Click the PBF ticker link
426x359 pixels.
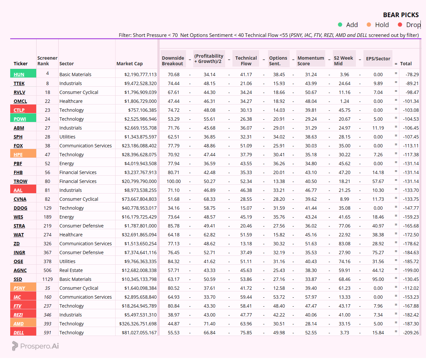(x=18, y=164)
